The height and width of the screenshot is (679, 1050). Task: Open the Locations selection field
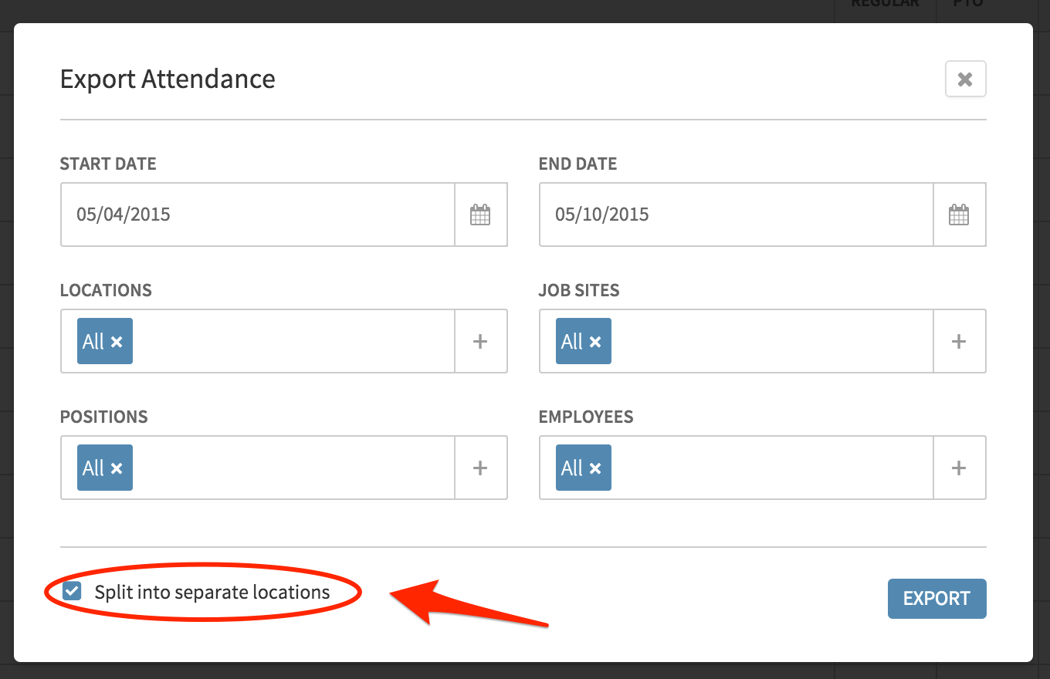[258, 341]
